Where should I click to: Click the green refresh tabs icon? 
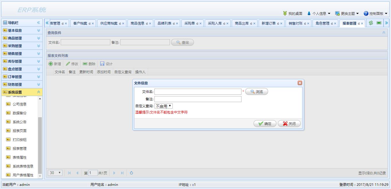point(371,23)
